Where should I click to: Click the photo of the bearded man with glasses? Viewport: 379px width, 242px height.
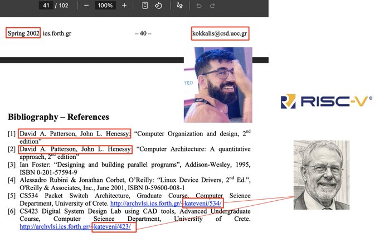point(218,85)
